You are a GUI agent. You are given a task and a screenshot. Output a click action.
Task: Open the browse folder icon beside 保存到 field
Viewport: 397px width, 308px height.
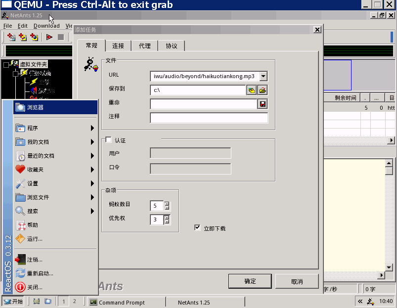(x=263, y=90)
